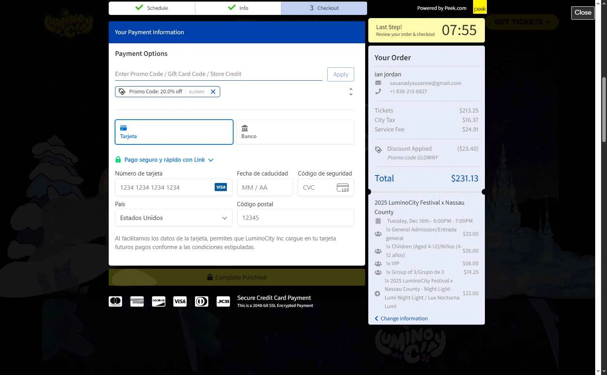
Task: Click the CVC card icon in security code field
Action: (x=343, y=187)
